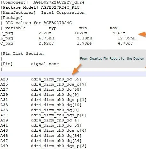Click signal ddr4_dimm_ch0_dq[0]

click(55, 110)
